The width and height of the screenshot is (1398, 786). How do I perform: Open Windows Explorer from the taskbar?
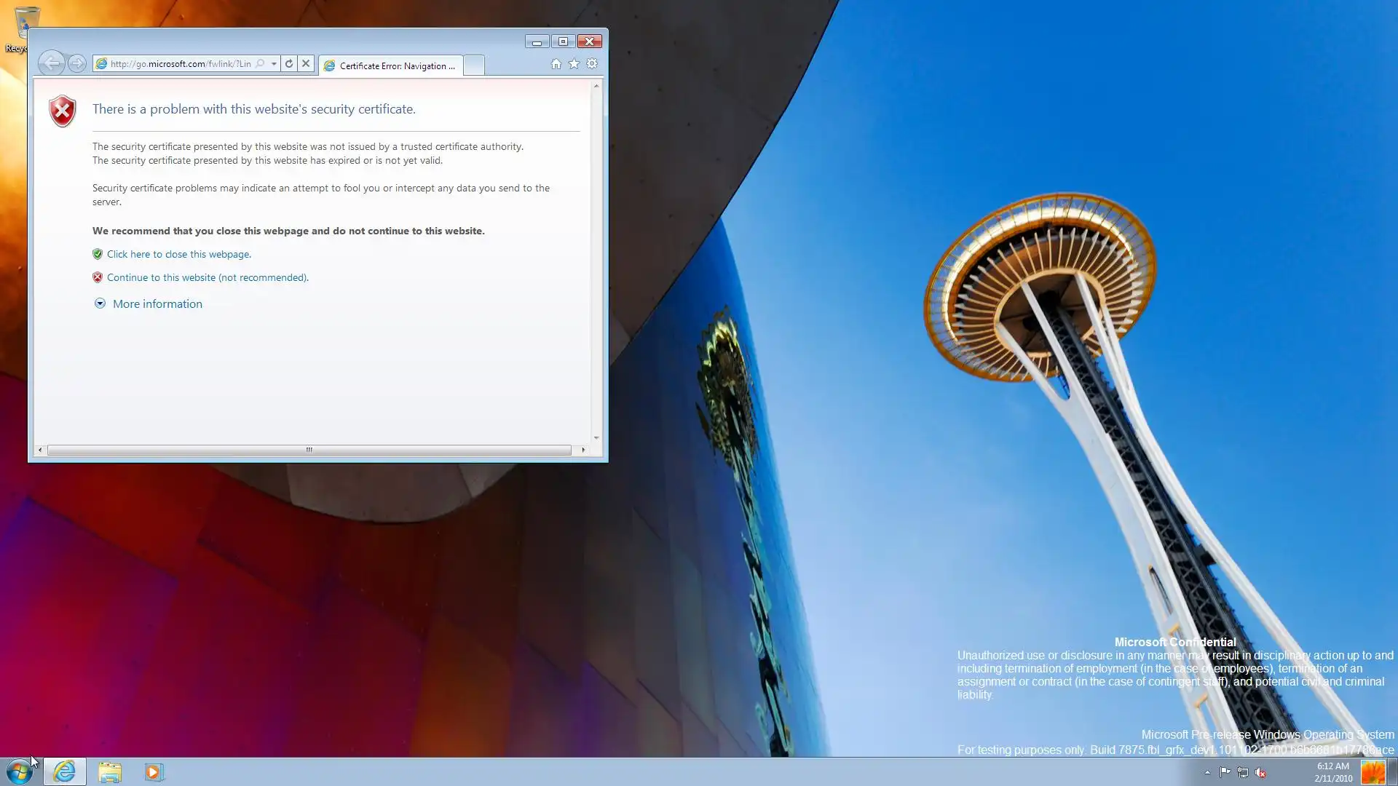click(x=109, y=771)
